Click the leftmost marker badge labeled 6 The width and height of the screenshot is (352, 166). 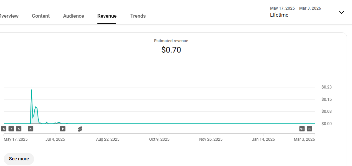pos(4,129)
